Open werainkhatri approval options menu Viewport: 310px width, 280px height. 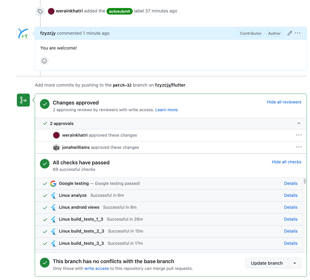[299, 135]
